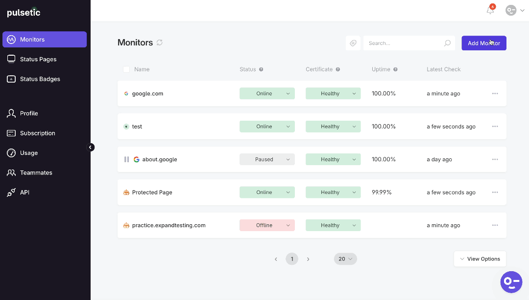Open the Protected Page monitor
529x300 pixels.
pos(152,192)
